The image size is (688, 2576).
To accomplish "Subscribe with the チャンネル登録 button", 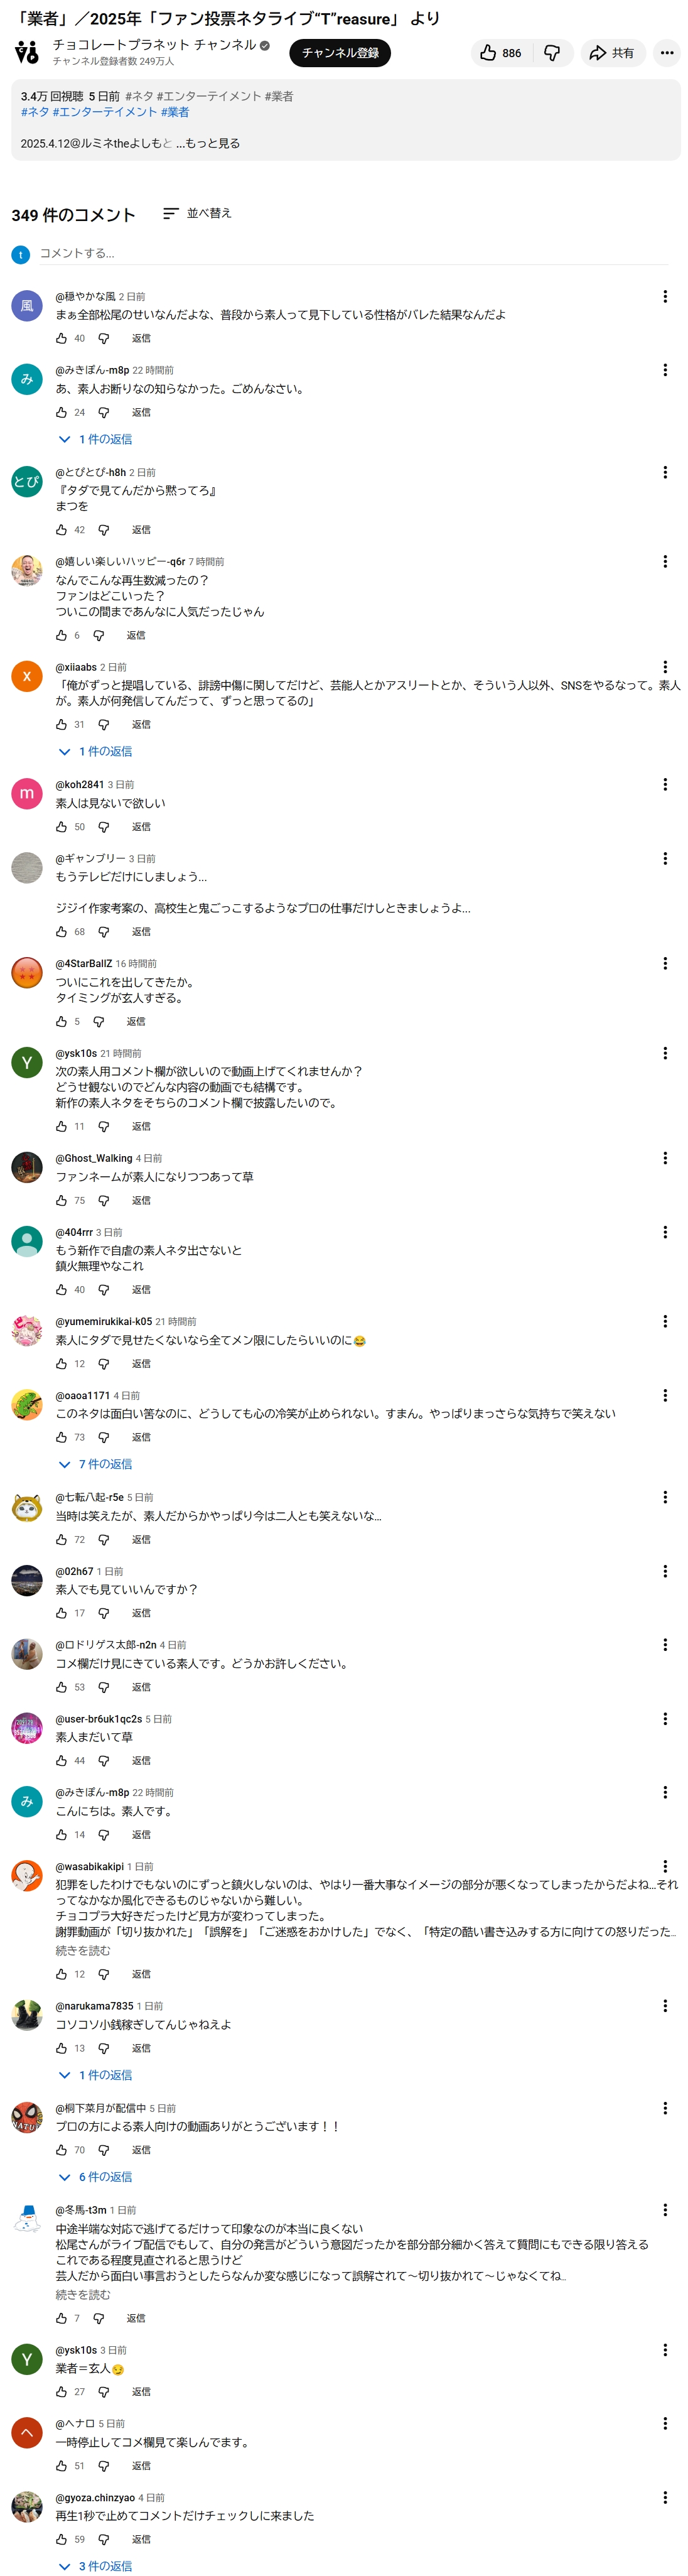I will click(340, 53).
